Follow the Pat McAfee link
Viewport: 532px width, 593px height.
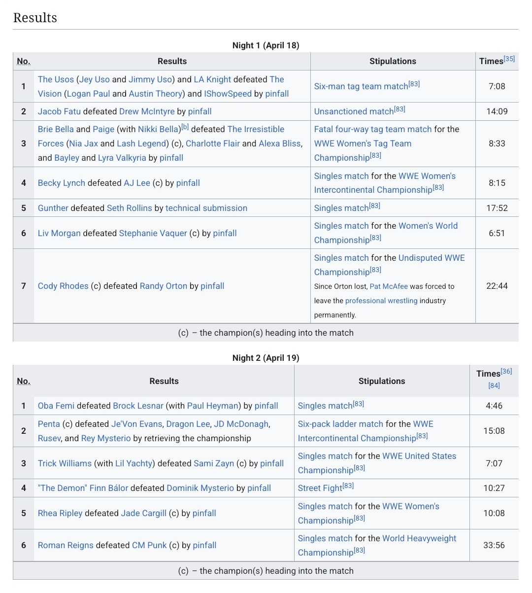click(x=389, y=286)
